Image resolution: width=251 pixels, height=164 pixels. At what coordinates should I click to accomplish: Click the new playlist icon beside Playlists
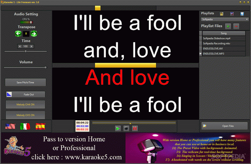tap(222, 14)
